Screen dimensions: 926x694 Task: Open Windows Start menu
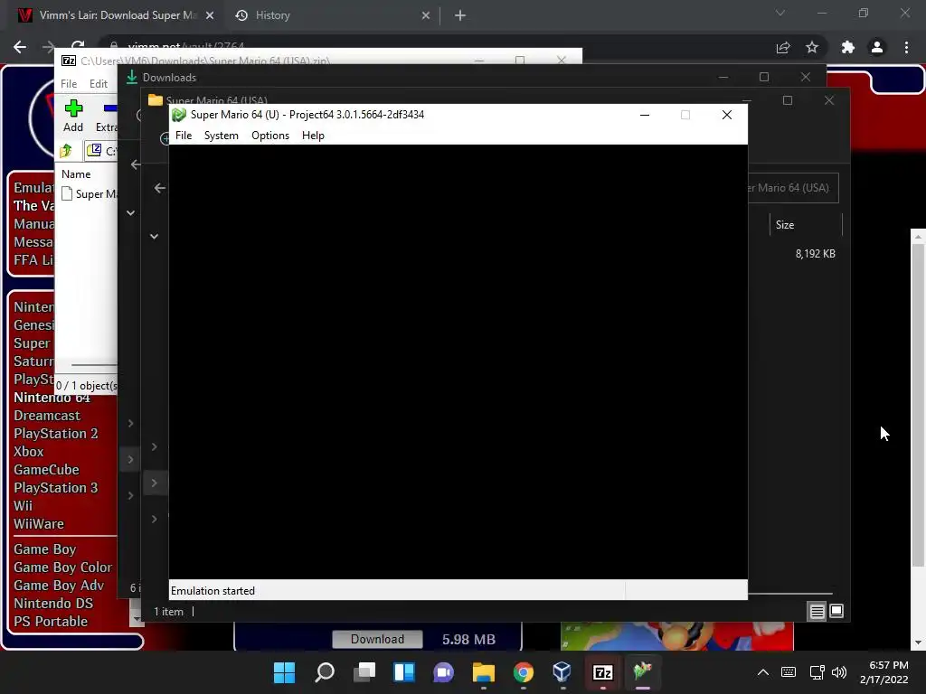(x=284, y=672)
